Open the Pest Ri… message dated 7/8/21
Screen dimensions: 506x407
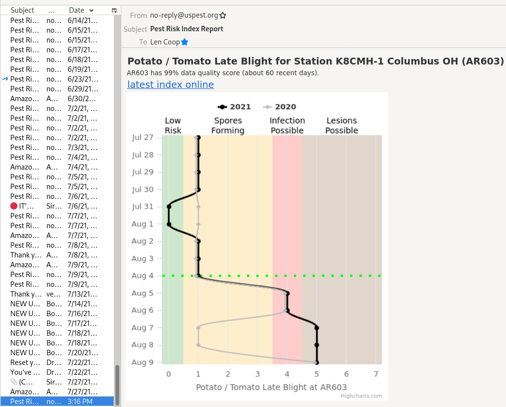[x=57, y=245]
